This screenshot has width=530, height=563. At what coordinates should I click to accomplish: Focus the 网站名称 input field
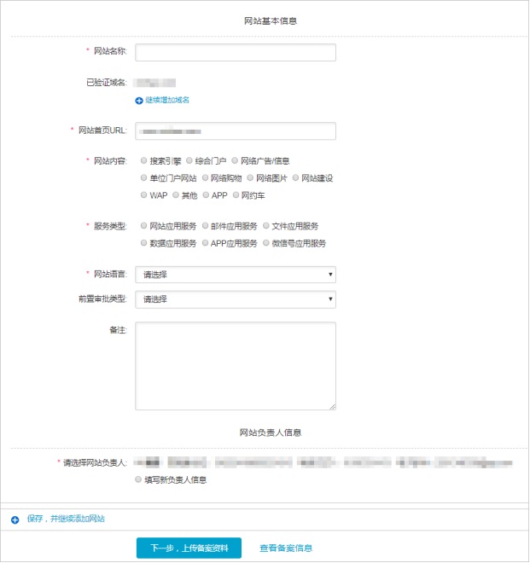tap(235, 53)
